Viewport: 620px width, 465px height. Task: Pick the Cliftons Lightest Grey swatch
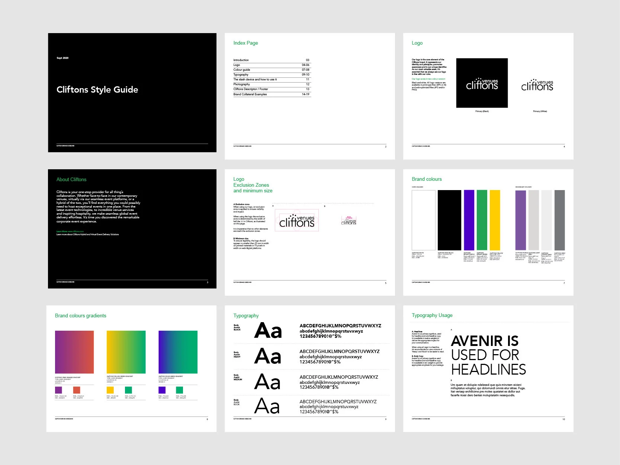click(547, 220)
